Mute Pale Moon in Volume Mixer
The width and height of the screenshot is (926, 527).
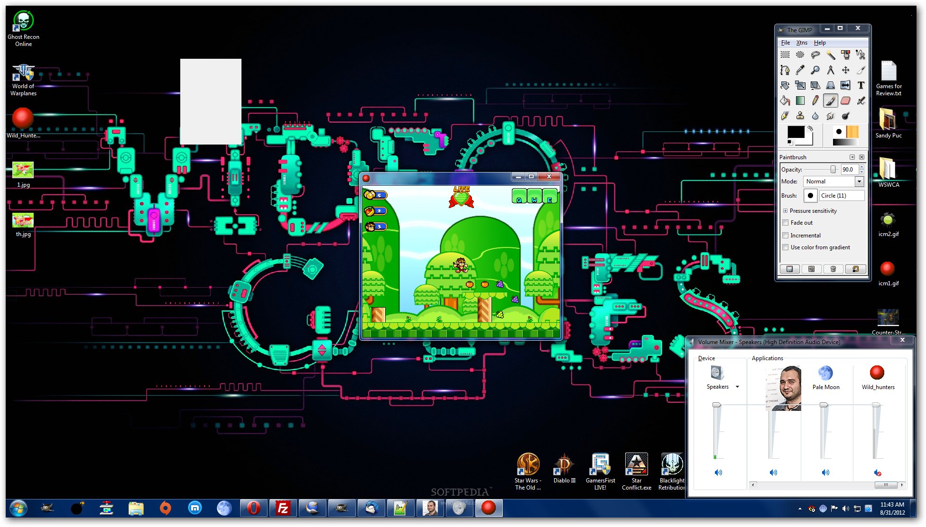coord(825,472)
